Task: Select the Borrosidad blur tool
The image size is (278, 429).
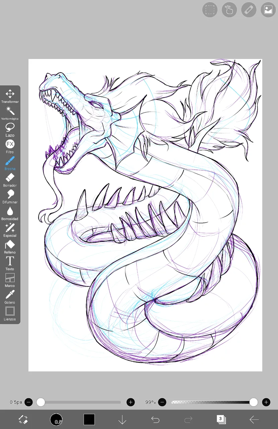Action: [10, 213]
